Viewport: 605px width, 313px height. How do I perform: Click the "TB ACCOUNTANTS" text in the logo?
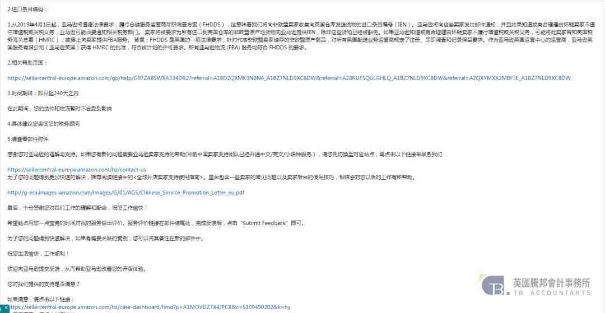tap(551, 293)
